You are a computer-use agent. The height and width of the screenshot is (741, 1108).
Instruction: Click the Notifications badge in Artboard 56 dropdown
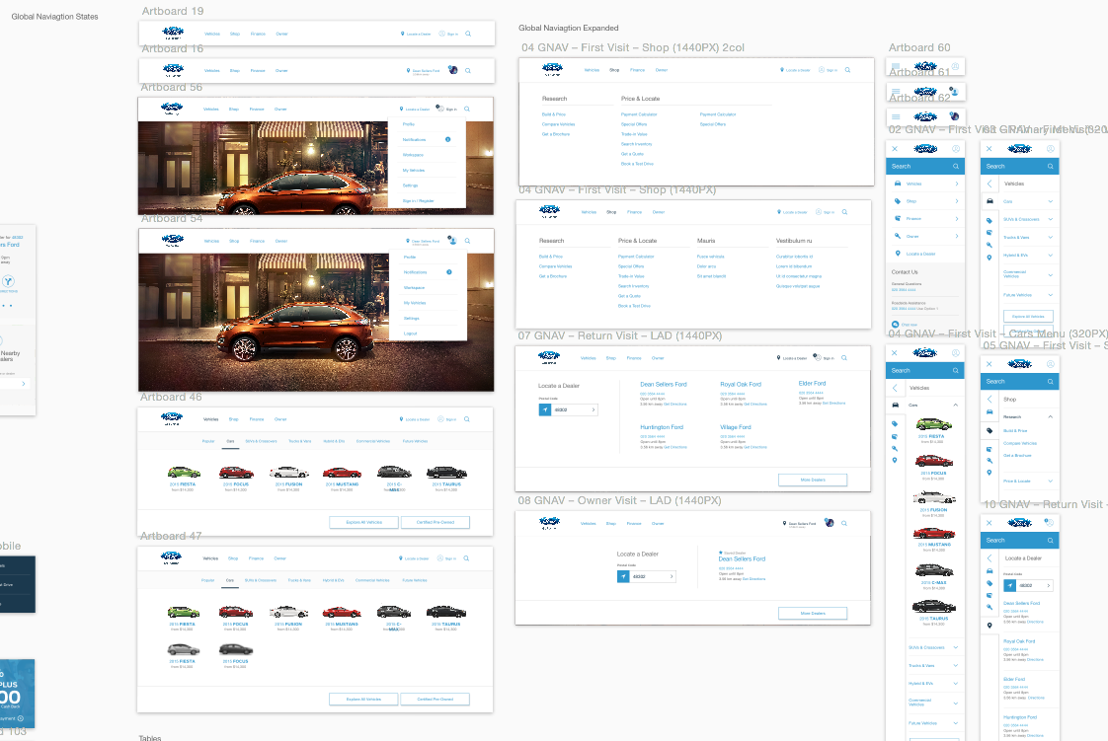(448, 139)
